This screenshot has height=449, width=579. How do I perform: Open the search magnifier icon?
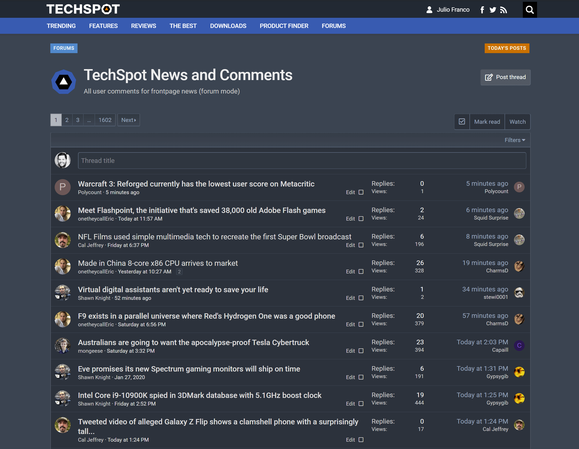[x=529, y=10]
